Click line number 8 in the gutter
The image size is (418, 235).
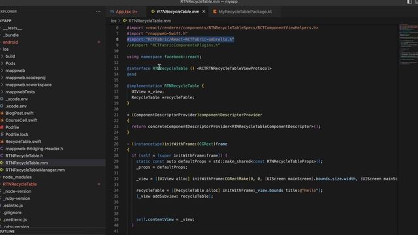117,39
